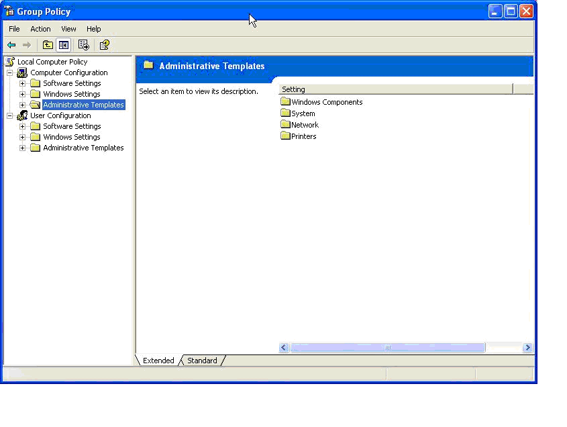Select System in the settings list
The height and width of the screenshot is (427, 567).
(x=303, y=113)
